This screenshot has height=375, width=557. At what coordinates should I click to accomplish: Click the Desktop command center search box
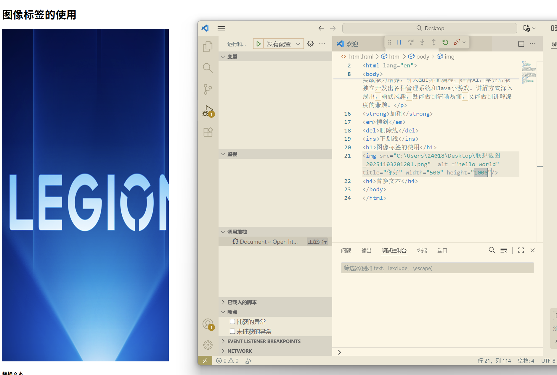(430, 28)
